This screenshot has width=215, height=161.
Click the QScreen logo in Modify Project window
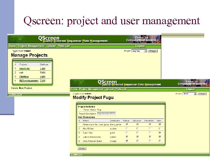click(x=107, y=82)
